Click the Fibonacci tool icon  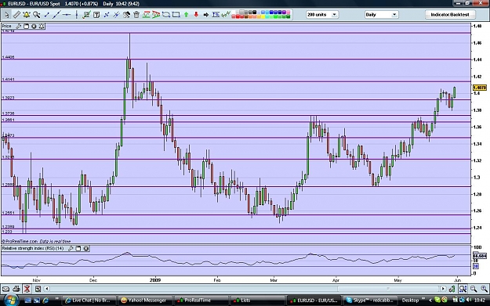216,14
